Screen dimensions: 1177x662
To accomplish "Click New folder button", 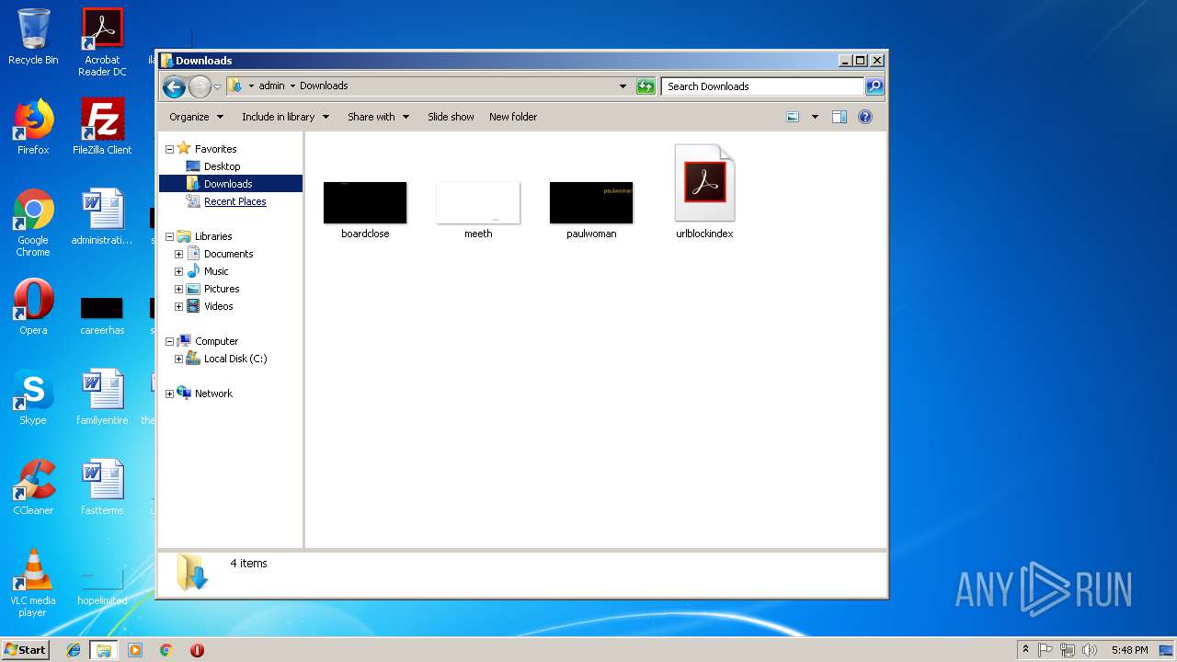I will click(x=513, y=117).
